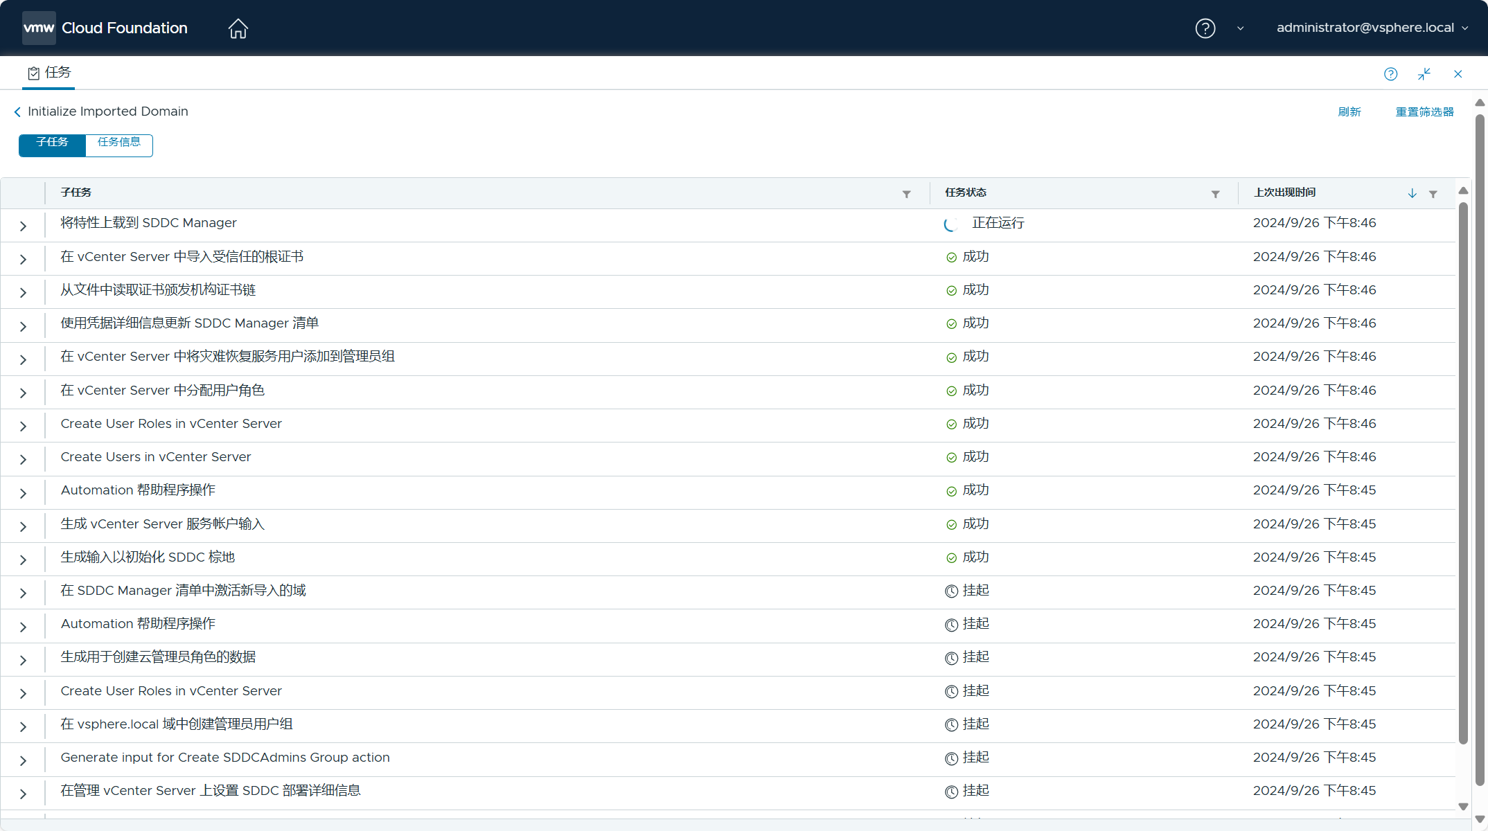The height and width of the screenshot is (831, 1488).
Task: Click the inner table vertical scrollbar
Action: 1463,473
